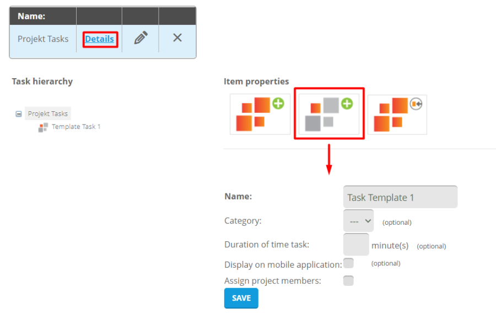Click the Display on mobile application label text
The width and height of the screenshot is (496, 320).
coord(283,264)
